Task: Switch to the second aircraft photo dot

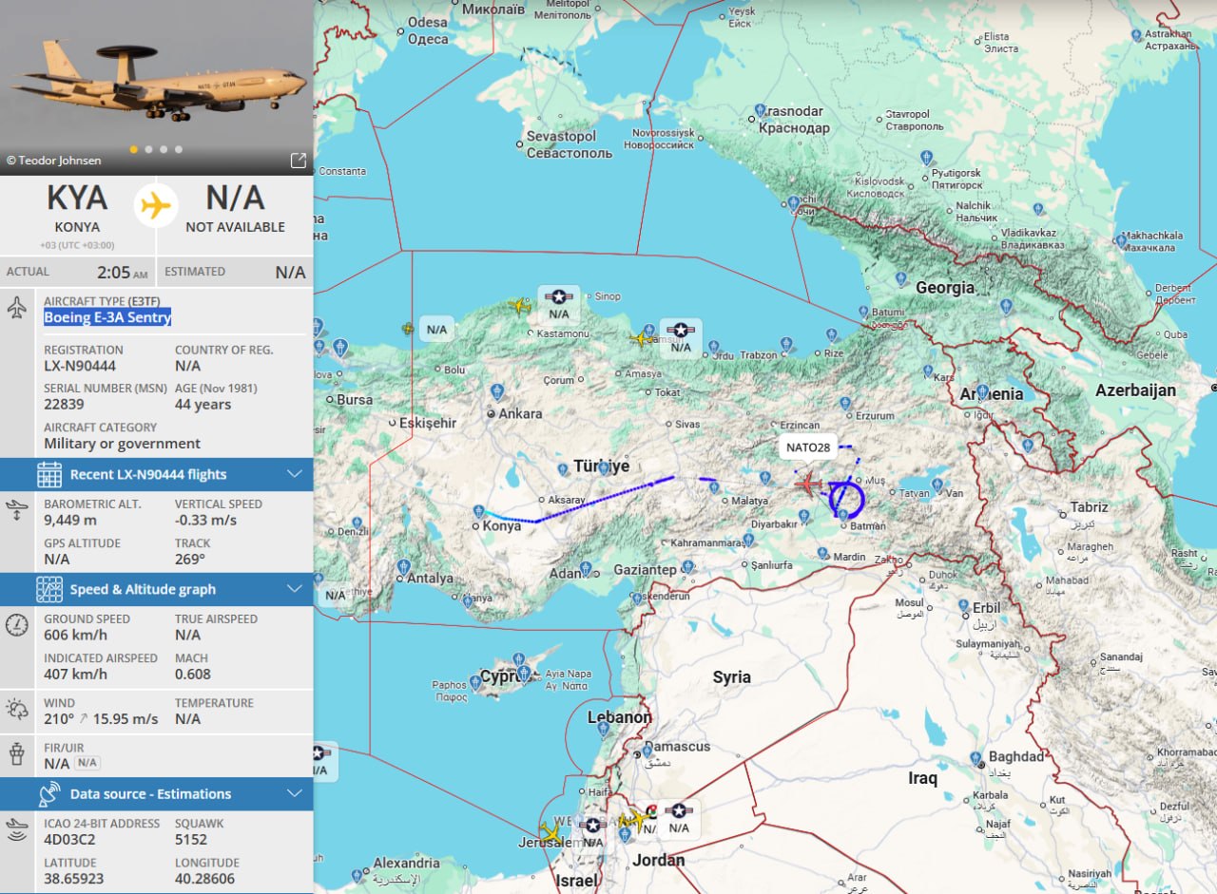Action: [x=148, y=149]
